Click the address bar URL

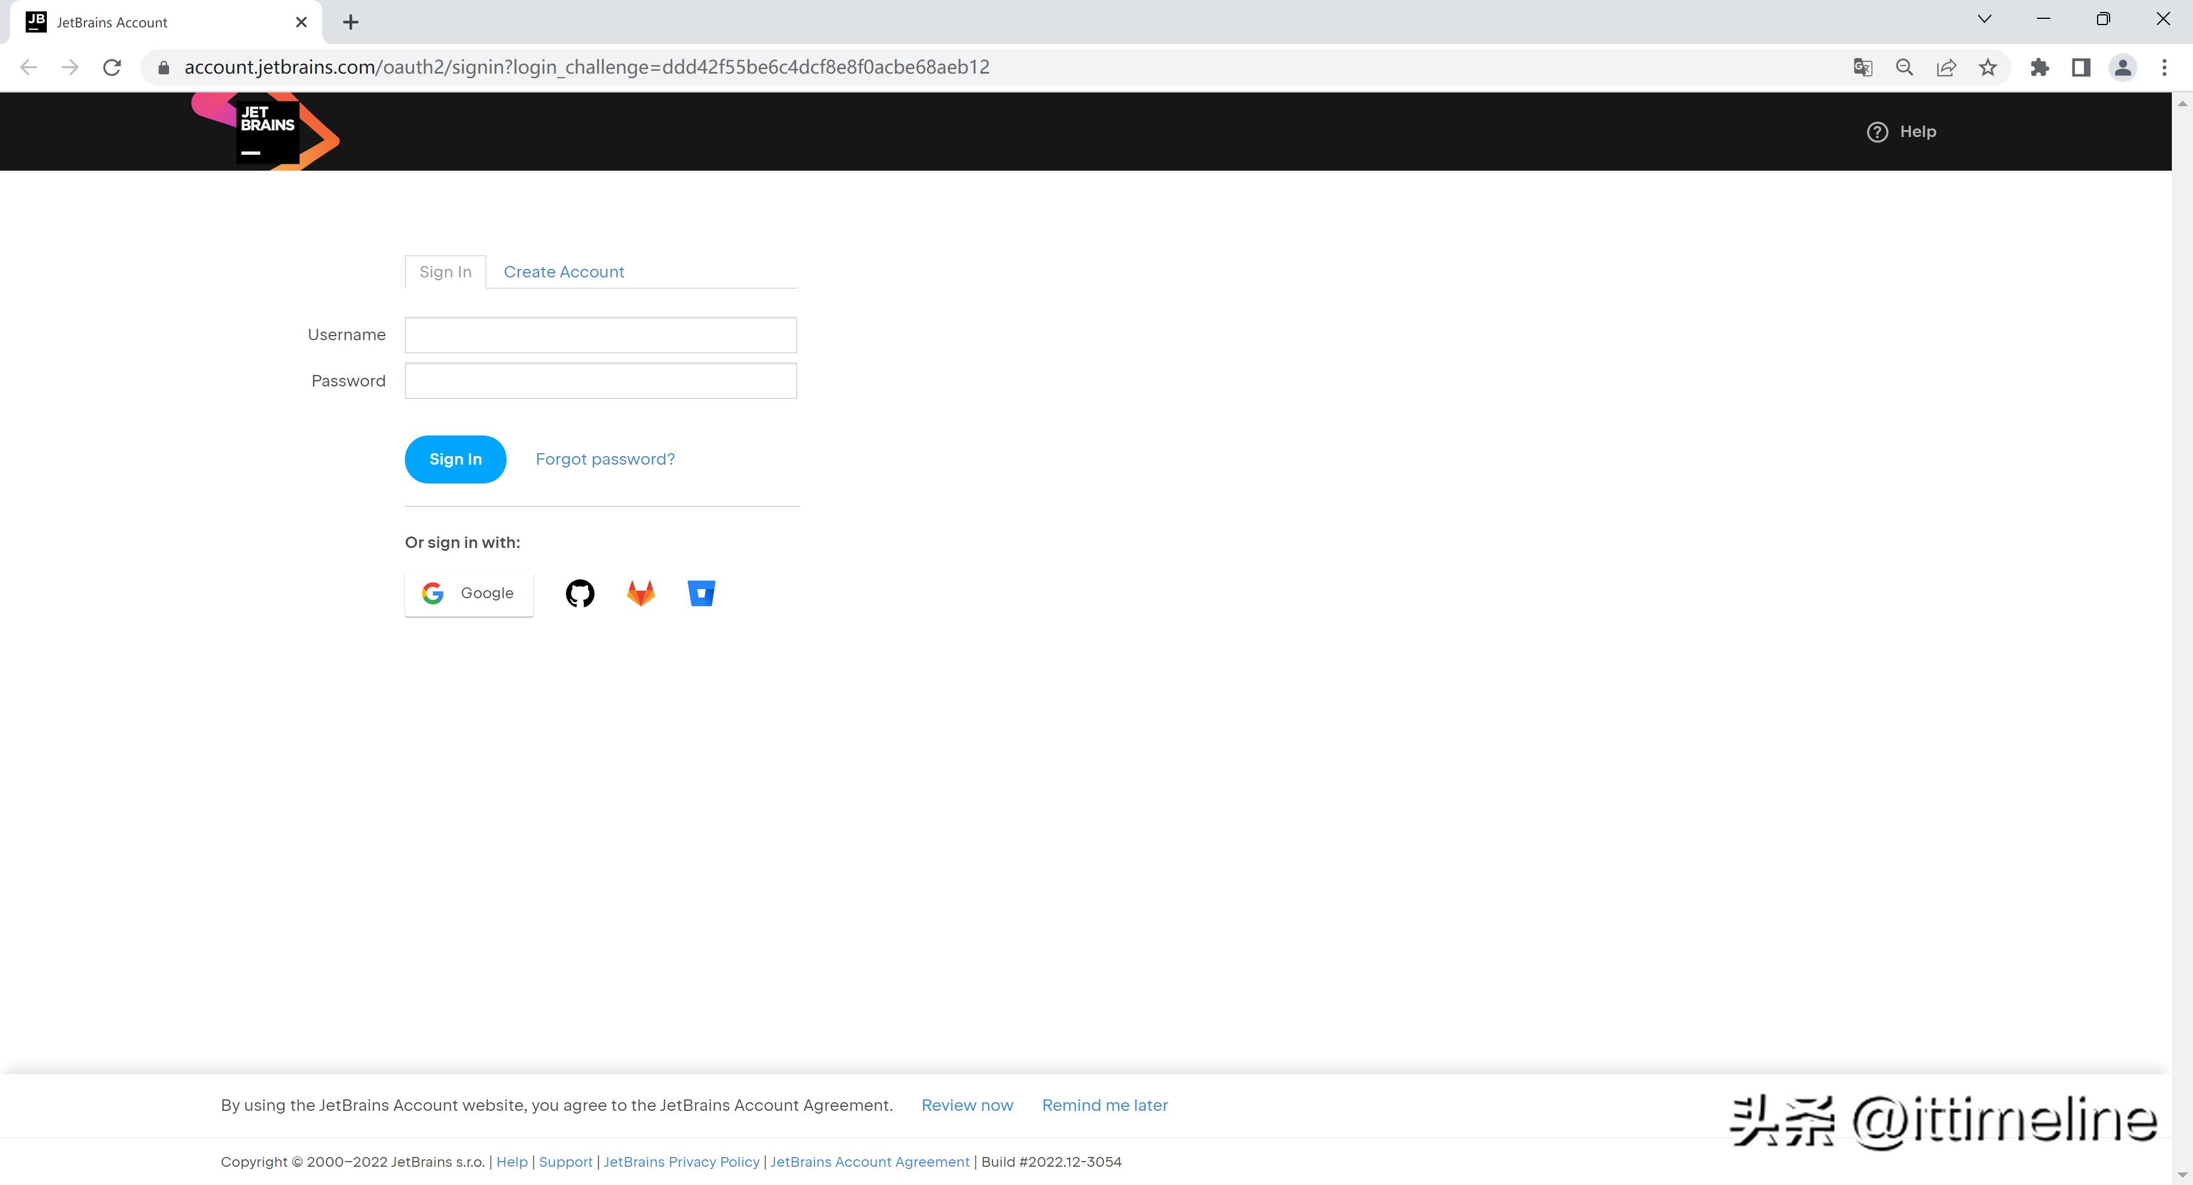pyautogui.click(x=587, y=67)
